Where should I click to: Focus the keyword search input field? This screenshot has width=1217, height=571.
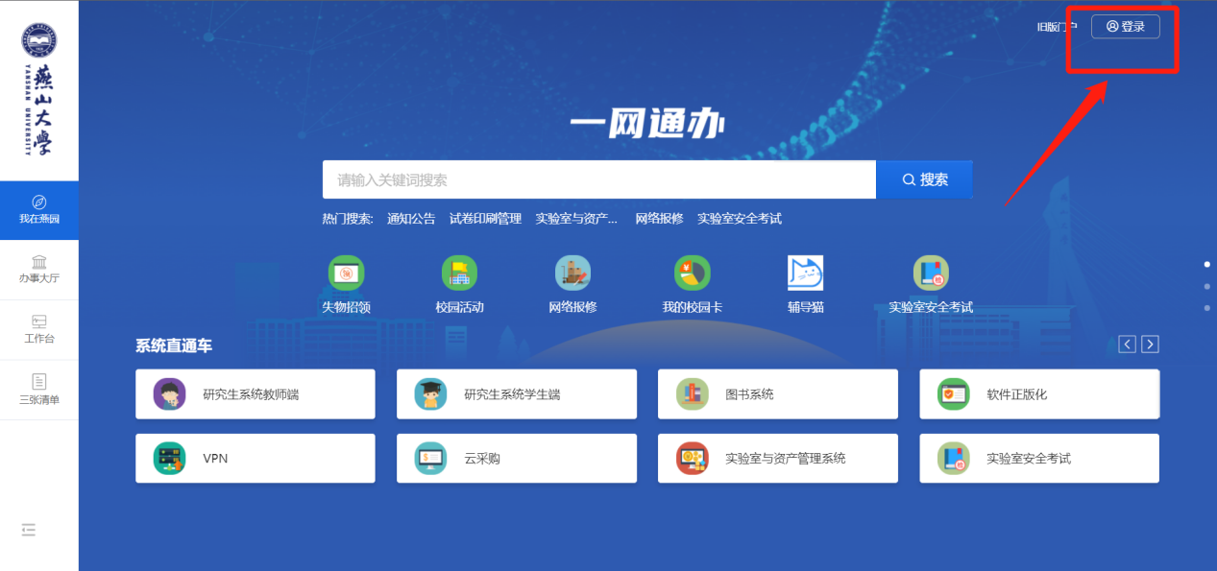click(599, 179)
